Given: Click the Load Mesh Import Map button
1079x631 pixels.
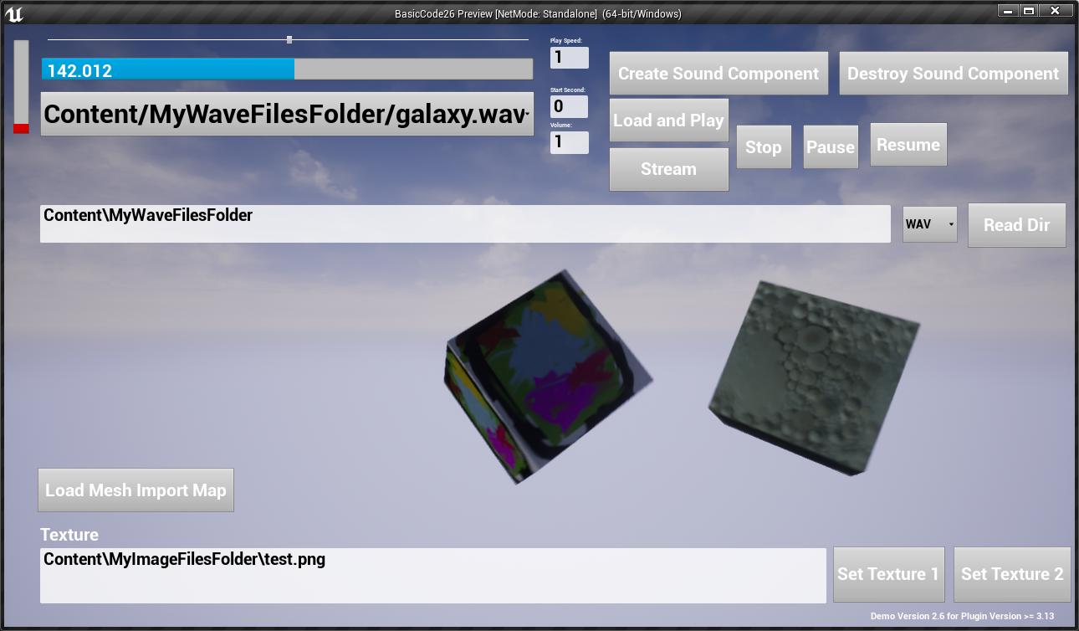Looking at the screenshot, I should [136, 490].
